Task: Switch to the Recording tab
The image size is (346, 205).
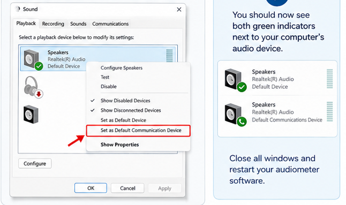Action: pos(53,24)
